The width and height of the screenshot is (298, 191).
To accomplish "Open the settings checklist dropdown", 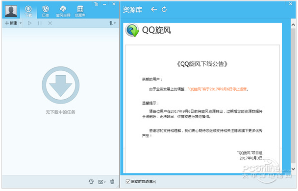I will (102, 182).
